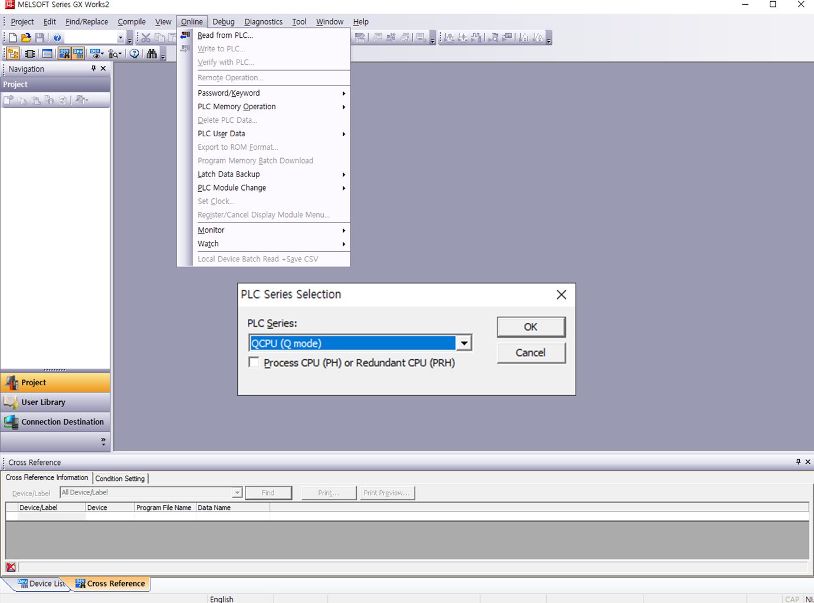Expand more Navigation buttons chevron
The height and width of the screenshot is (603, 814).
103,440
